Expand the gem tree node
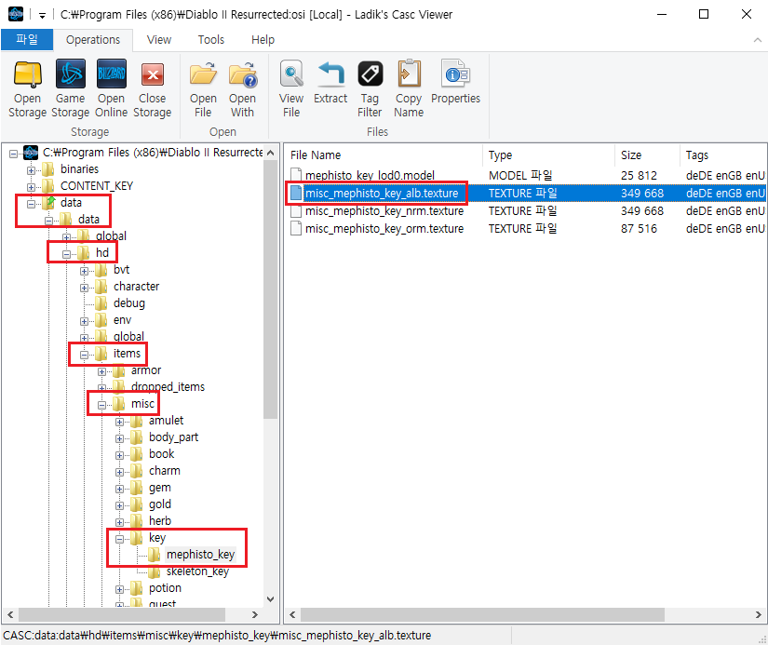Screen dimensions: 768x645 point(119,489)
